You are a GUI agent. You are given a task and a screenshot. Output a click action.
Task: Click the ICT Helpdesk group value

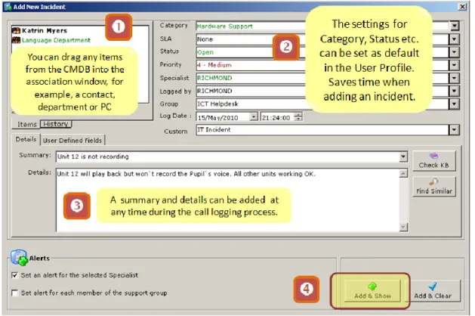click(217, 104)
